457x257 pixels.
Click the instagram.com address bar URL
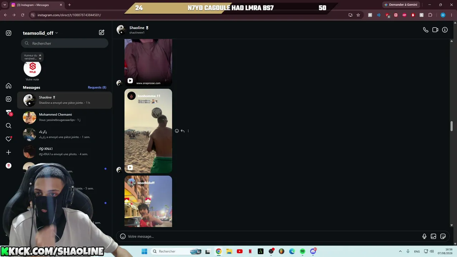69,15
